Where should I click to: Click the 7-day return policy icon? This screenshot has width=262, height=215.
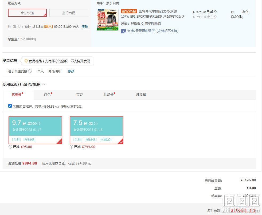tap(123, 31)
